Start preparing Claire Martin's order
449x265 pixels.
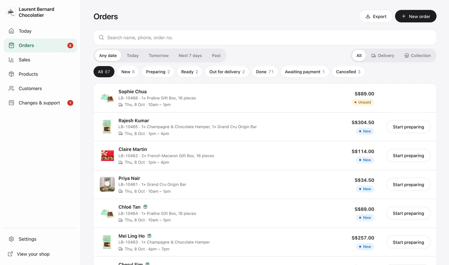[x=408, y=156]
